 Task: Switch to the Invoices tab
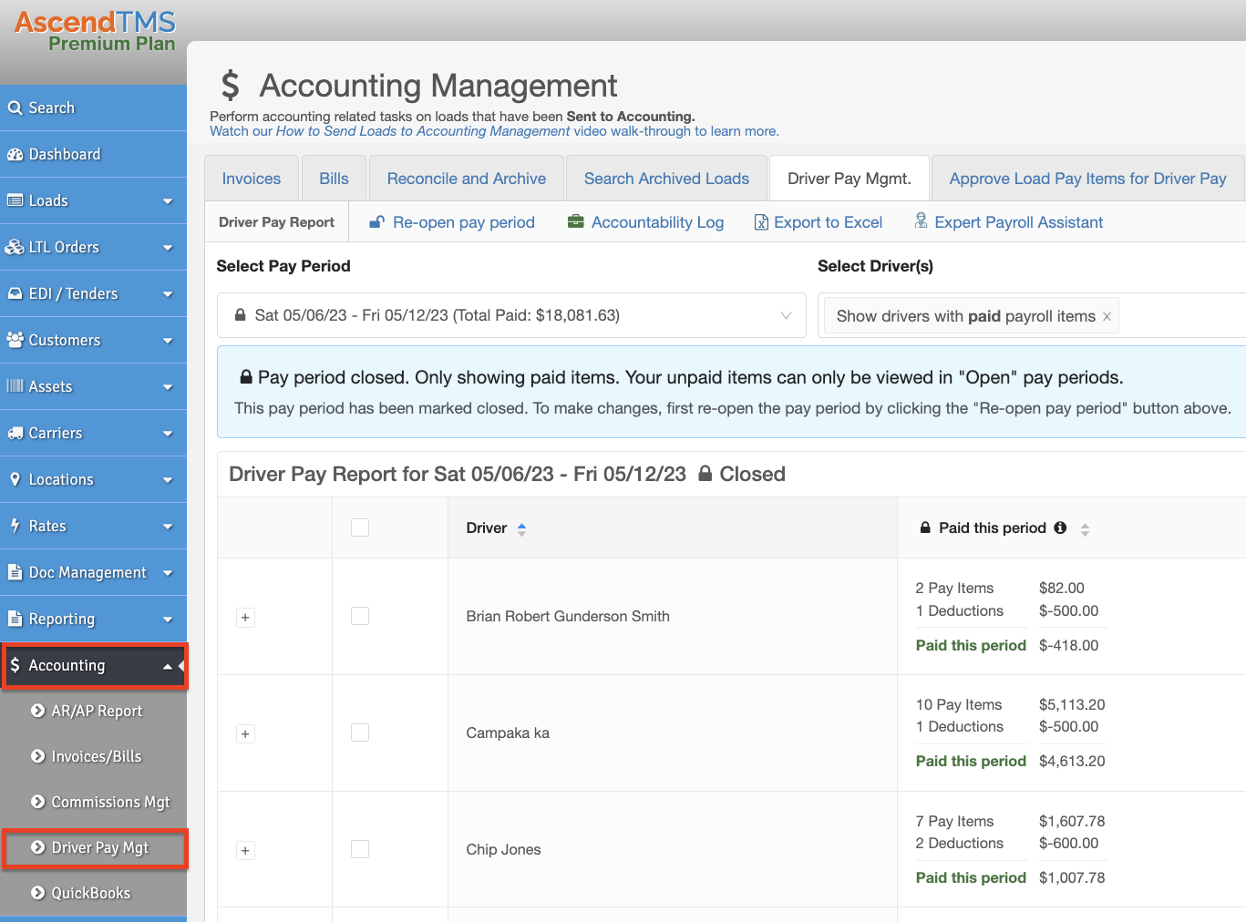click(x=252, y=179)
